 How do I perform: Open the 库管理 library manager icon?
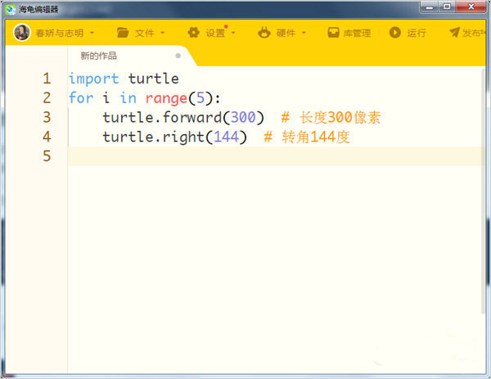tap(334, 33)
